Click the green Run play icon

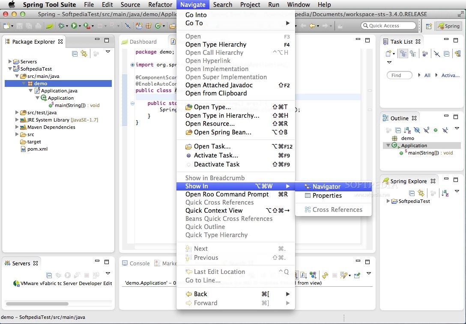coord(74,26)
